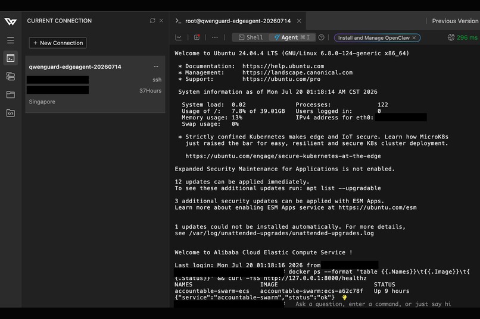Click the unattended-upgrades.log path text
This screenshot has width=480, height=319.
[281, 233]
